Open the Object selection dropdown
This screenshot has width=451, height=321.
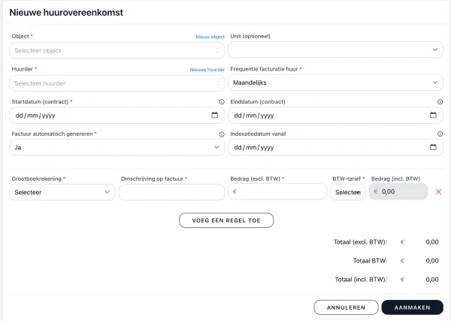pos(117,50)
